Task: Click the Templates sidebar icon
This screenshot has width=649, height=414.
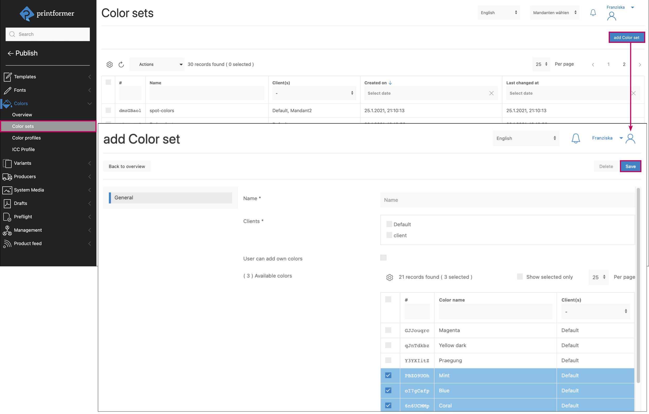Action: (x=7, y=77)
